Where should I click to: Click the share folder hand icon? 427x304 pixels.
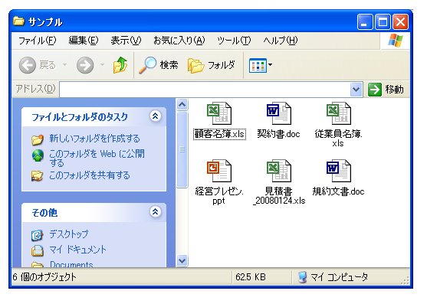(x=38, y=176)
